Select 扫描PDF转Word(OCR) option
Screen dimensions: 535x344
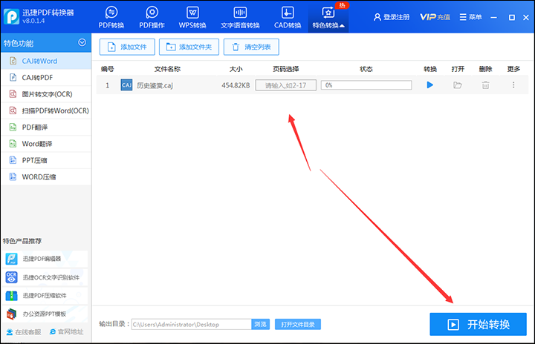click(x=46, y=110)
